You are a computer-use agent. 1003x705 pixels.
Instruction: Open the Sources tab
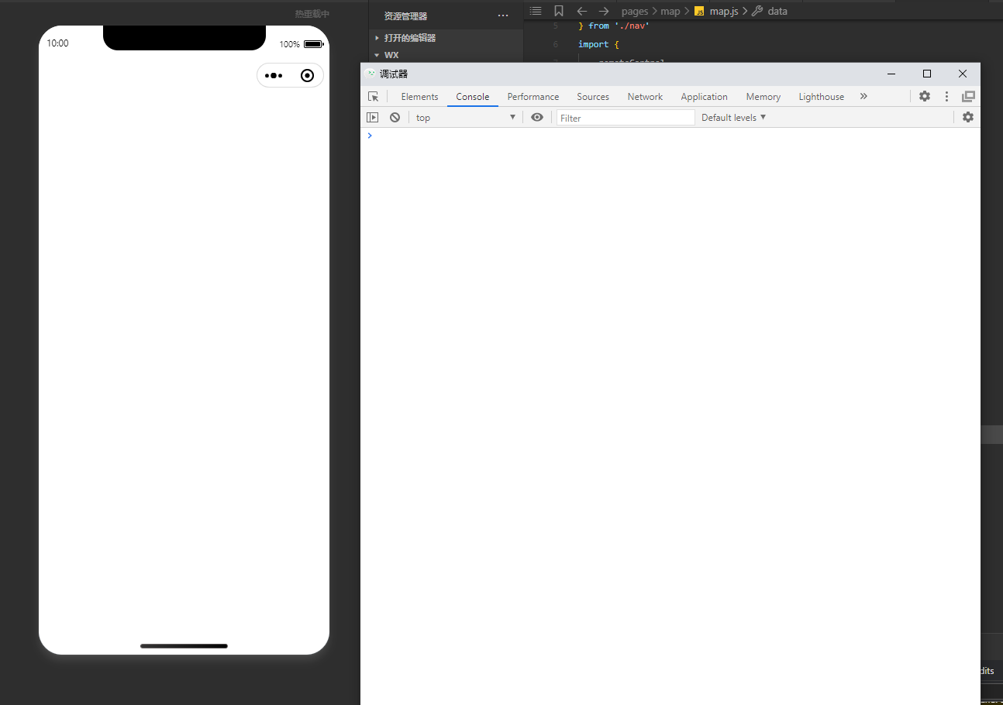(593, 97)
